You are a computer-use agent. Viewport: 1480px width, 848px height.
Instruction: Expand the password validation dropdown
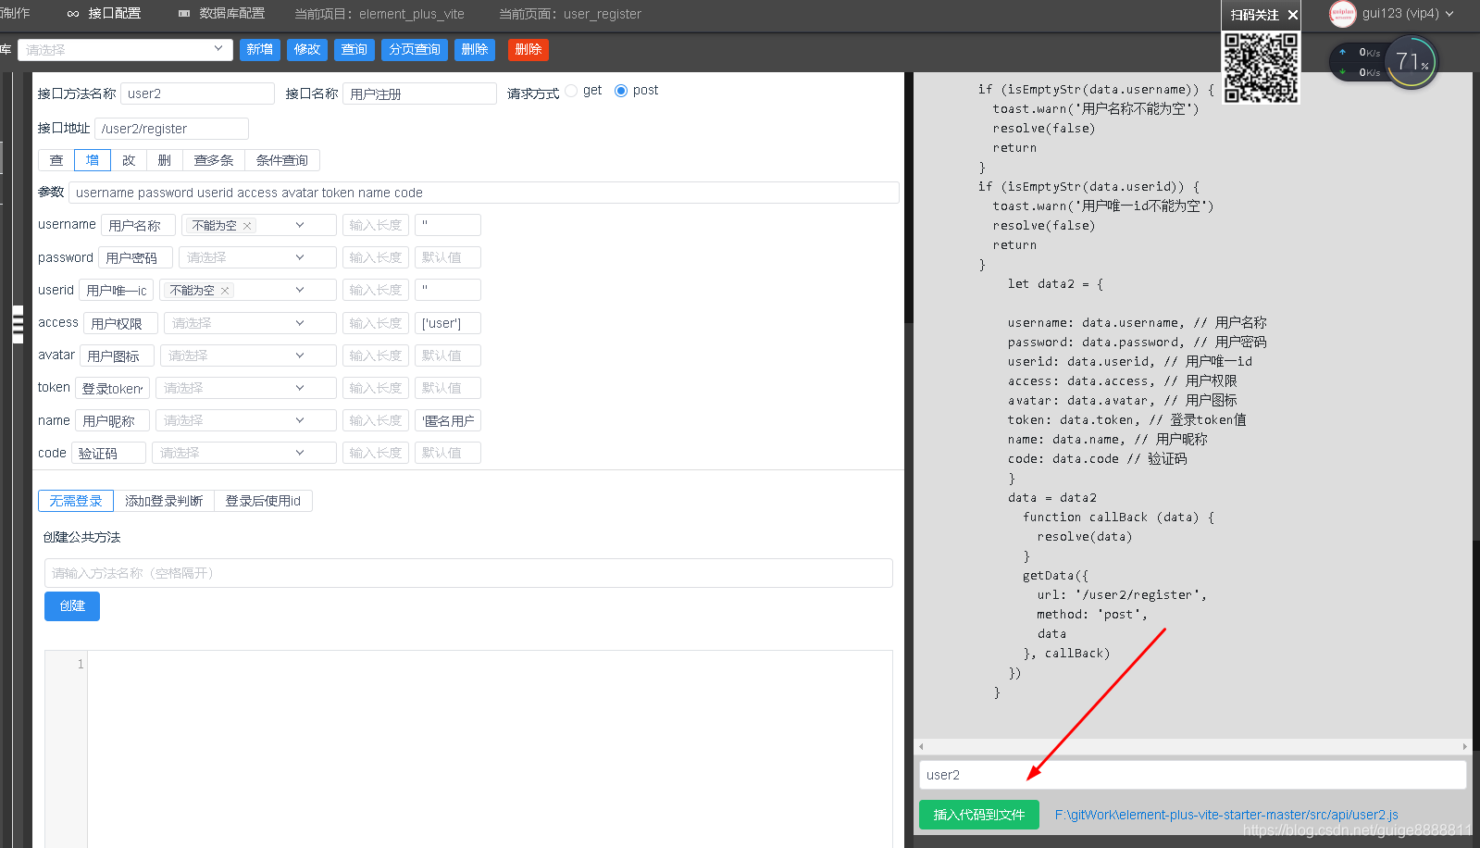(x=300, y=257)
